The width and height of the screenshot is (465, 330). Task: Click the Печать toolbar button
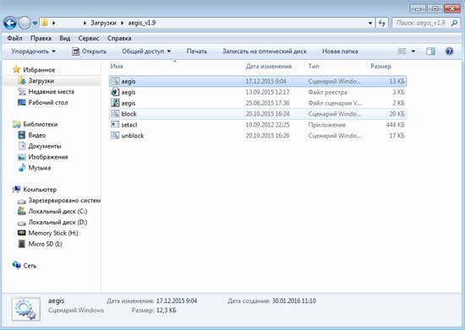coord(197,51)
